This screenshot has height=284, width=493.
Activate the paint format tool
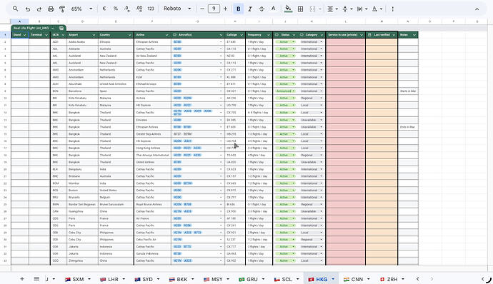point(62,9)
